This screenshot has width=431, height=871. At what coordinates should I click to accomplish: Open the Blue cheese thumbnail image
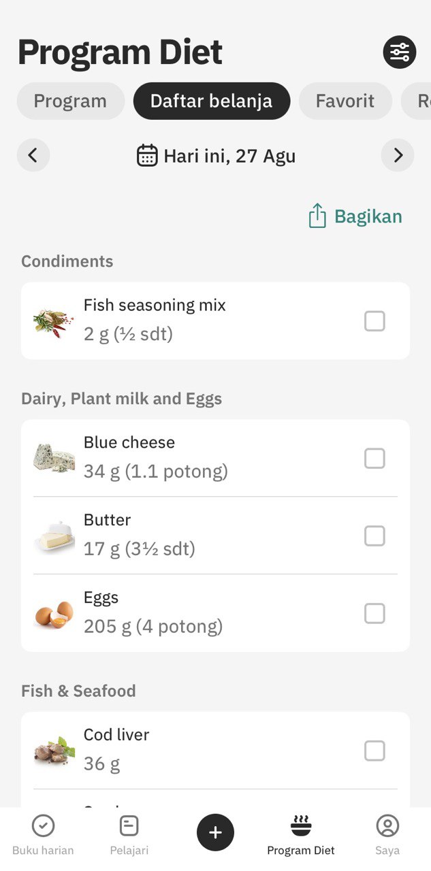54,458
